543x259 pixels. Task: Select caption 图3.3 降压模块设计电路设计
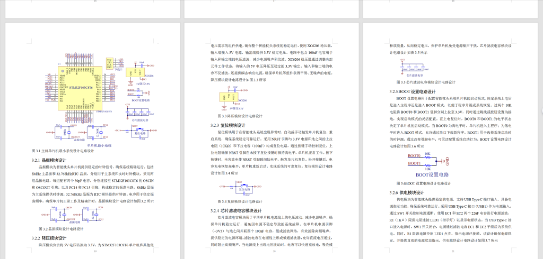coord(240,116)
